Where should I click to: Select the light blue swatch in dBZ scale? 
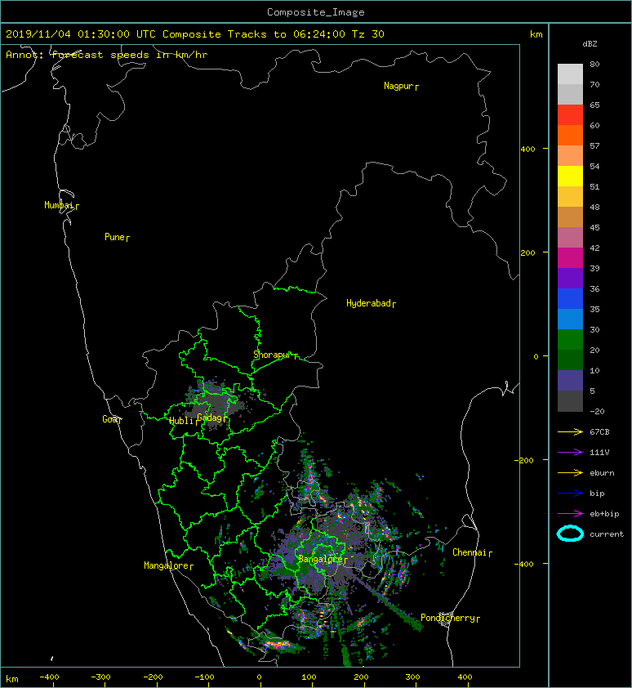pos(570,319)
